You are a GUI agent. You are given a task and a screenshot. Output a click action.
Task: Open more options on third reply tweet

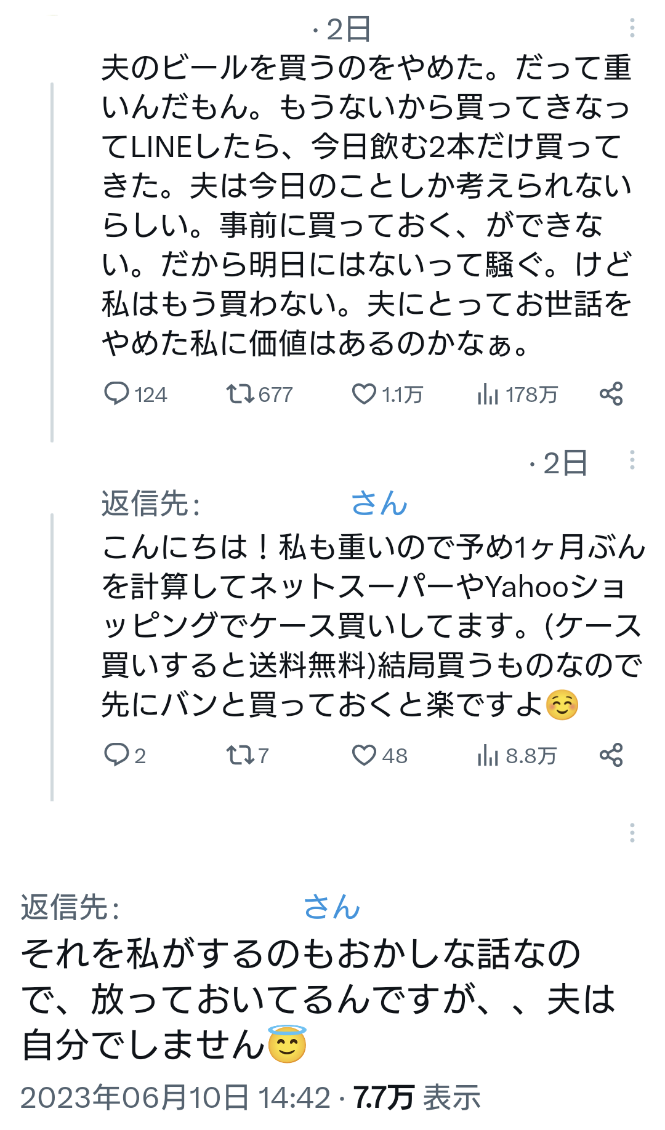click(632, 832)
